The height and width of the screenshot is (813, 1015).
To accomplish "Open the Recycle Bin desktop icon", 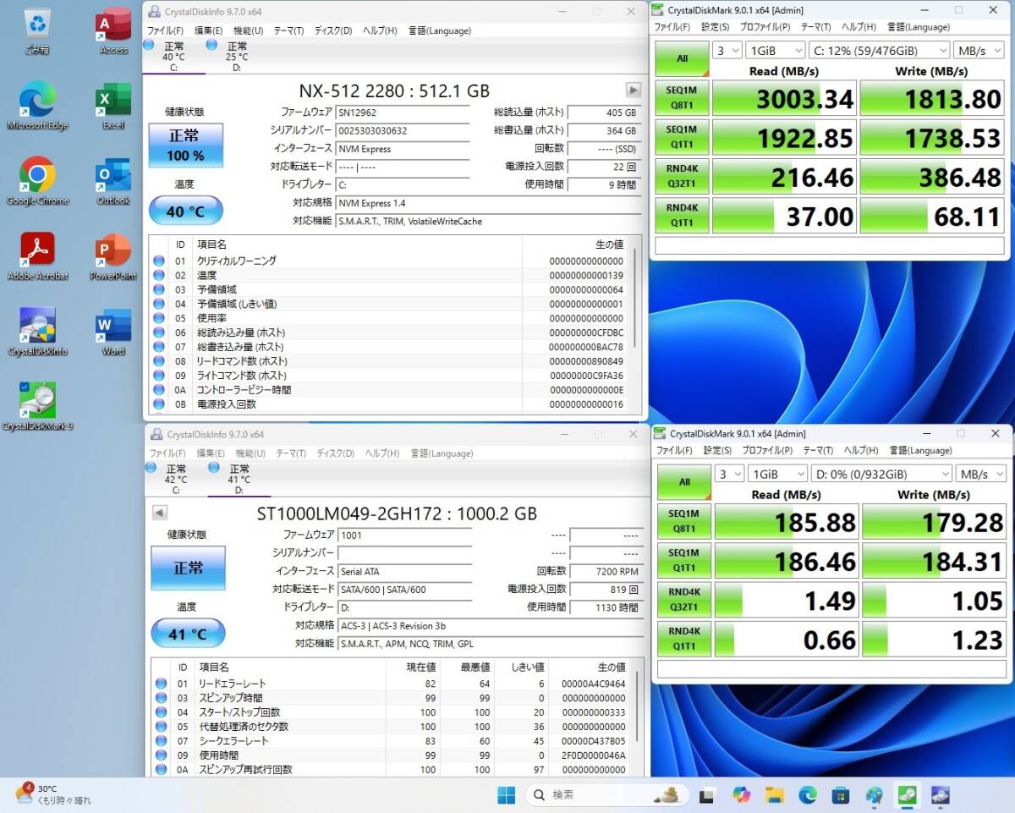I will [x=37, y=30].
